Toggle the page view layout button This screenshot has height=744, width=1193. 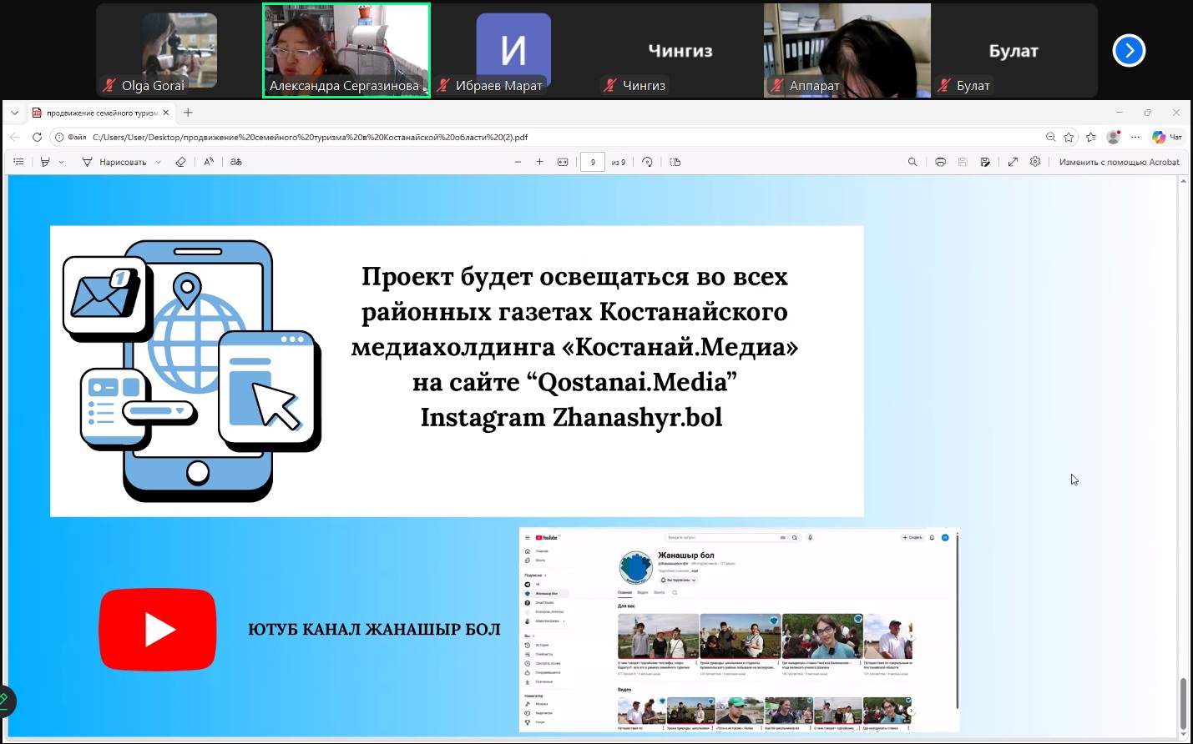[675, 162]
